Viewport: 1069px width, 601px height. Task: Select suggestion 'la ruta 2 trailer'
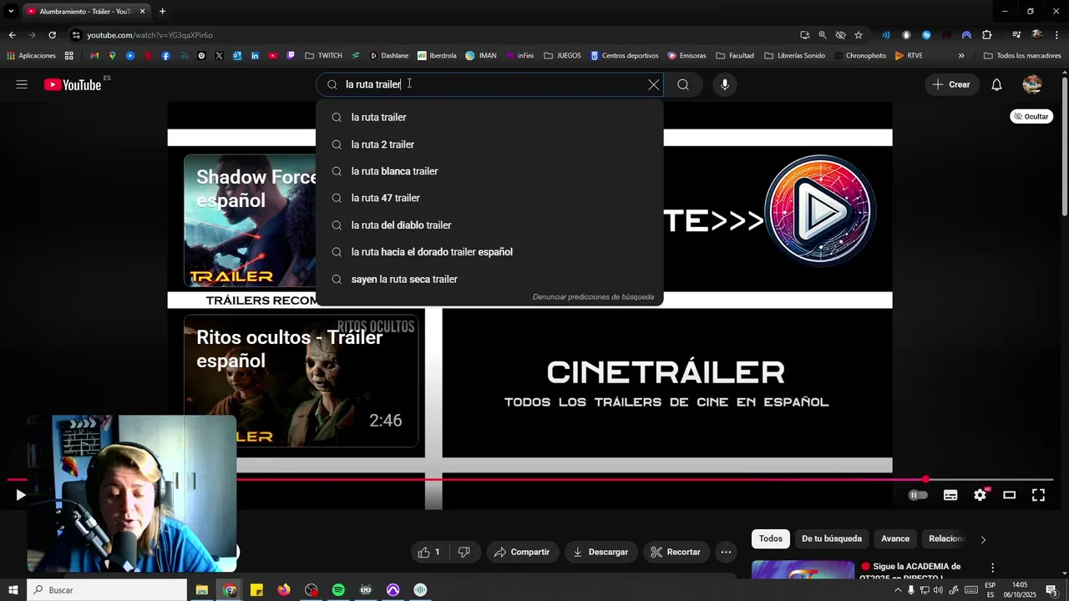(x=489, y=144)
